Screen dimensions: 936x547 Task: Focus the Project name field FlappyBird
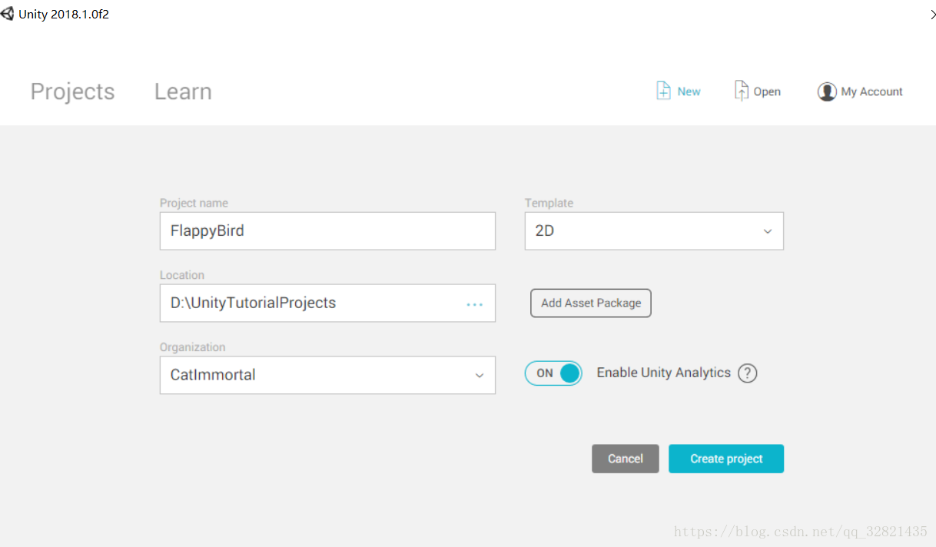click(x=327, y=231)
